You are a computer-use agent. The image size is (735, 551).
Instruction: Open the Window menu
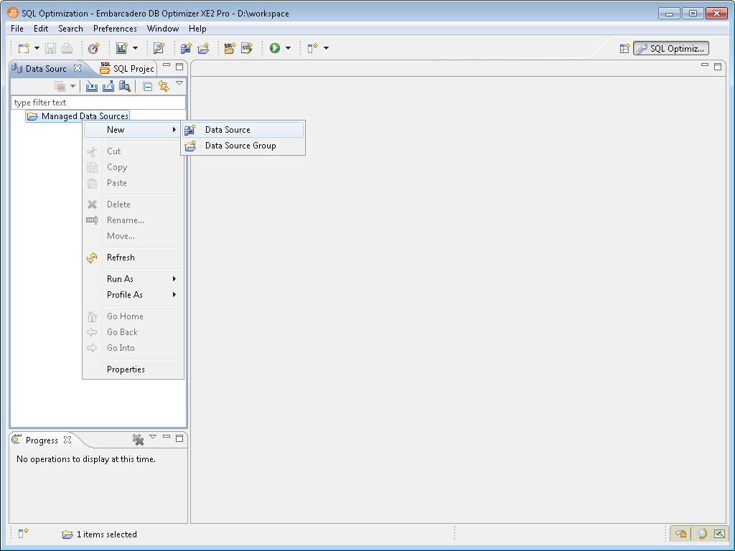(x=163, y=29)
